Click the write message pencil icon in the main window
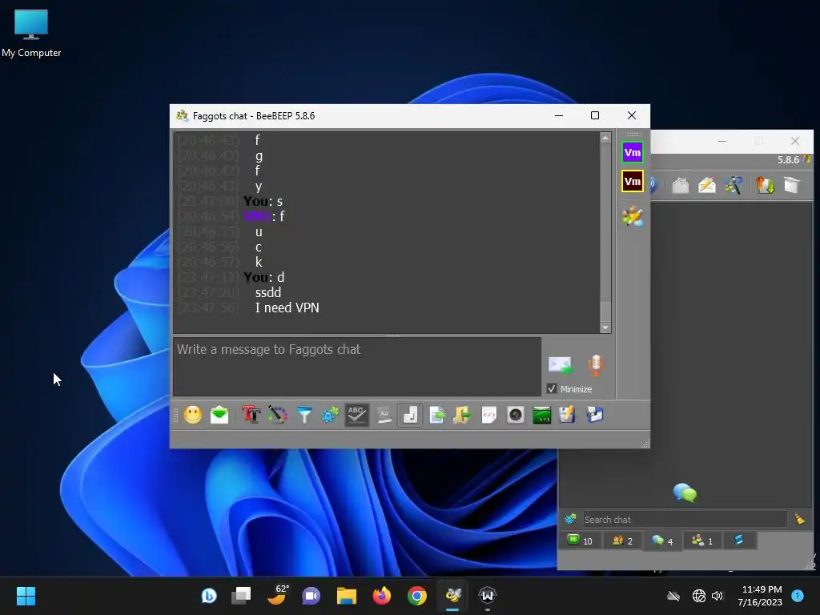Image resolution: width=820 pixels, height=615 pixels. [706, 185]
